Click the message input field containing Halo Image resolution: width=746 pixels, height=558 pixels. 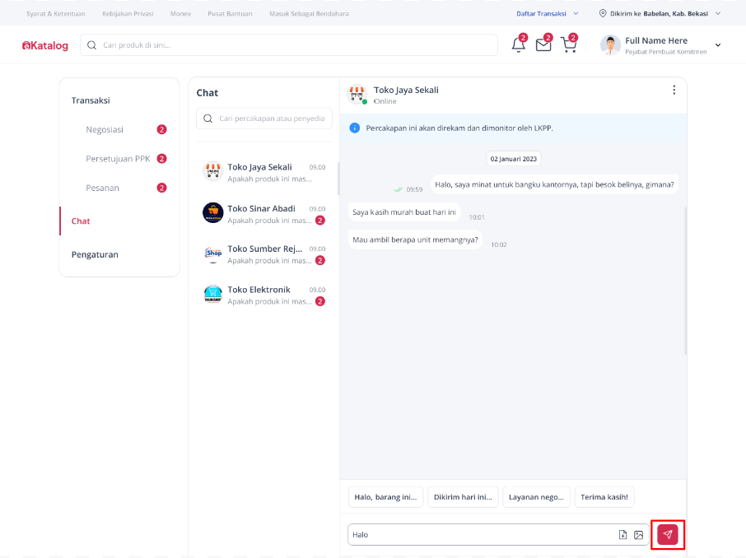pyautogui.click(x=498, y=535)
